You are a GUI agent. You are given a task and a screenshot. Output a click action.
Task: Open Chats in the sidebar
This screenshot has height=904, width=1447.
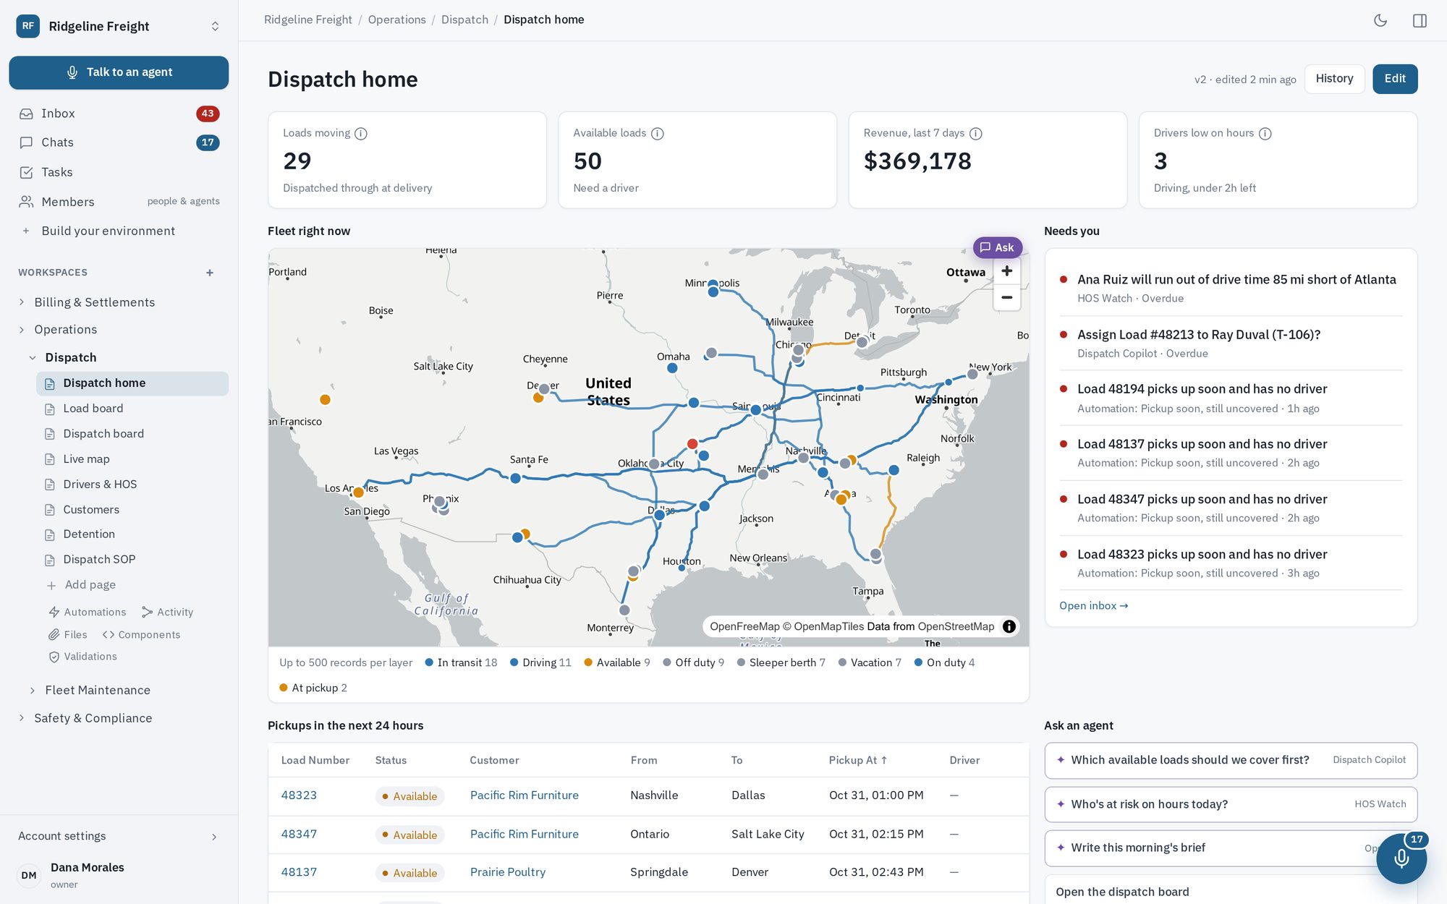coord(119,142)
